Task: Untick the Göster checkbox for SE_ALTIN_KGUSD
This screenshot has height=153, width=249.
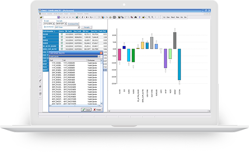Action: 62,46
